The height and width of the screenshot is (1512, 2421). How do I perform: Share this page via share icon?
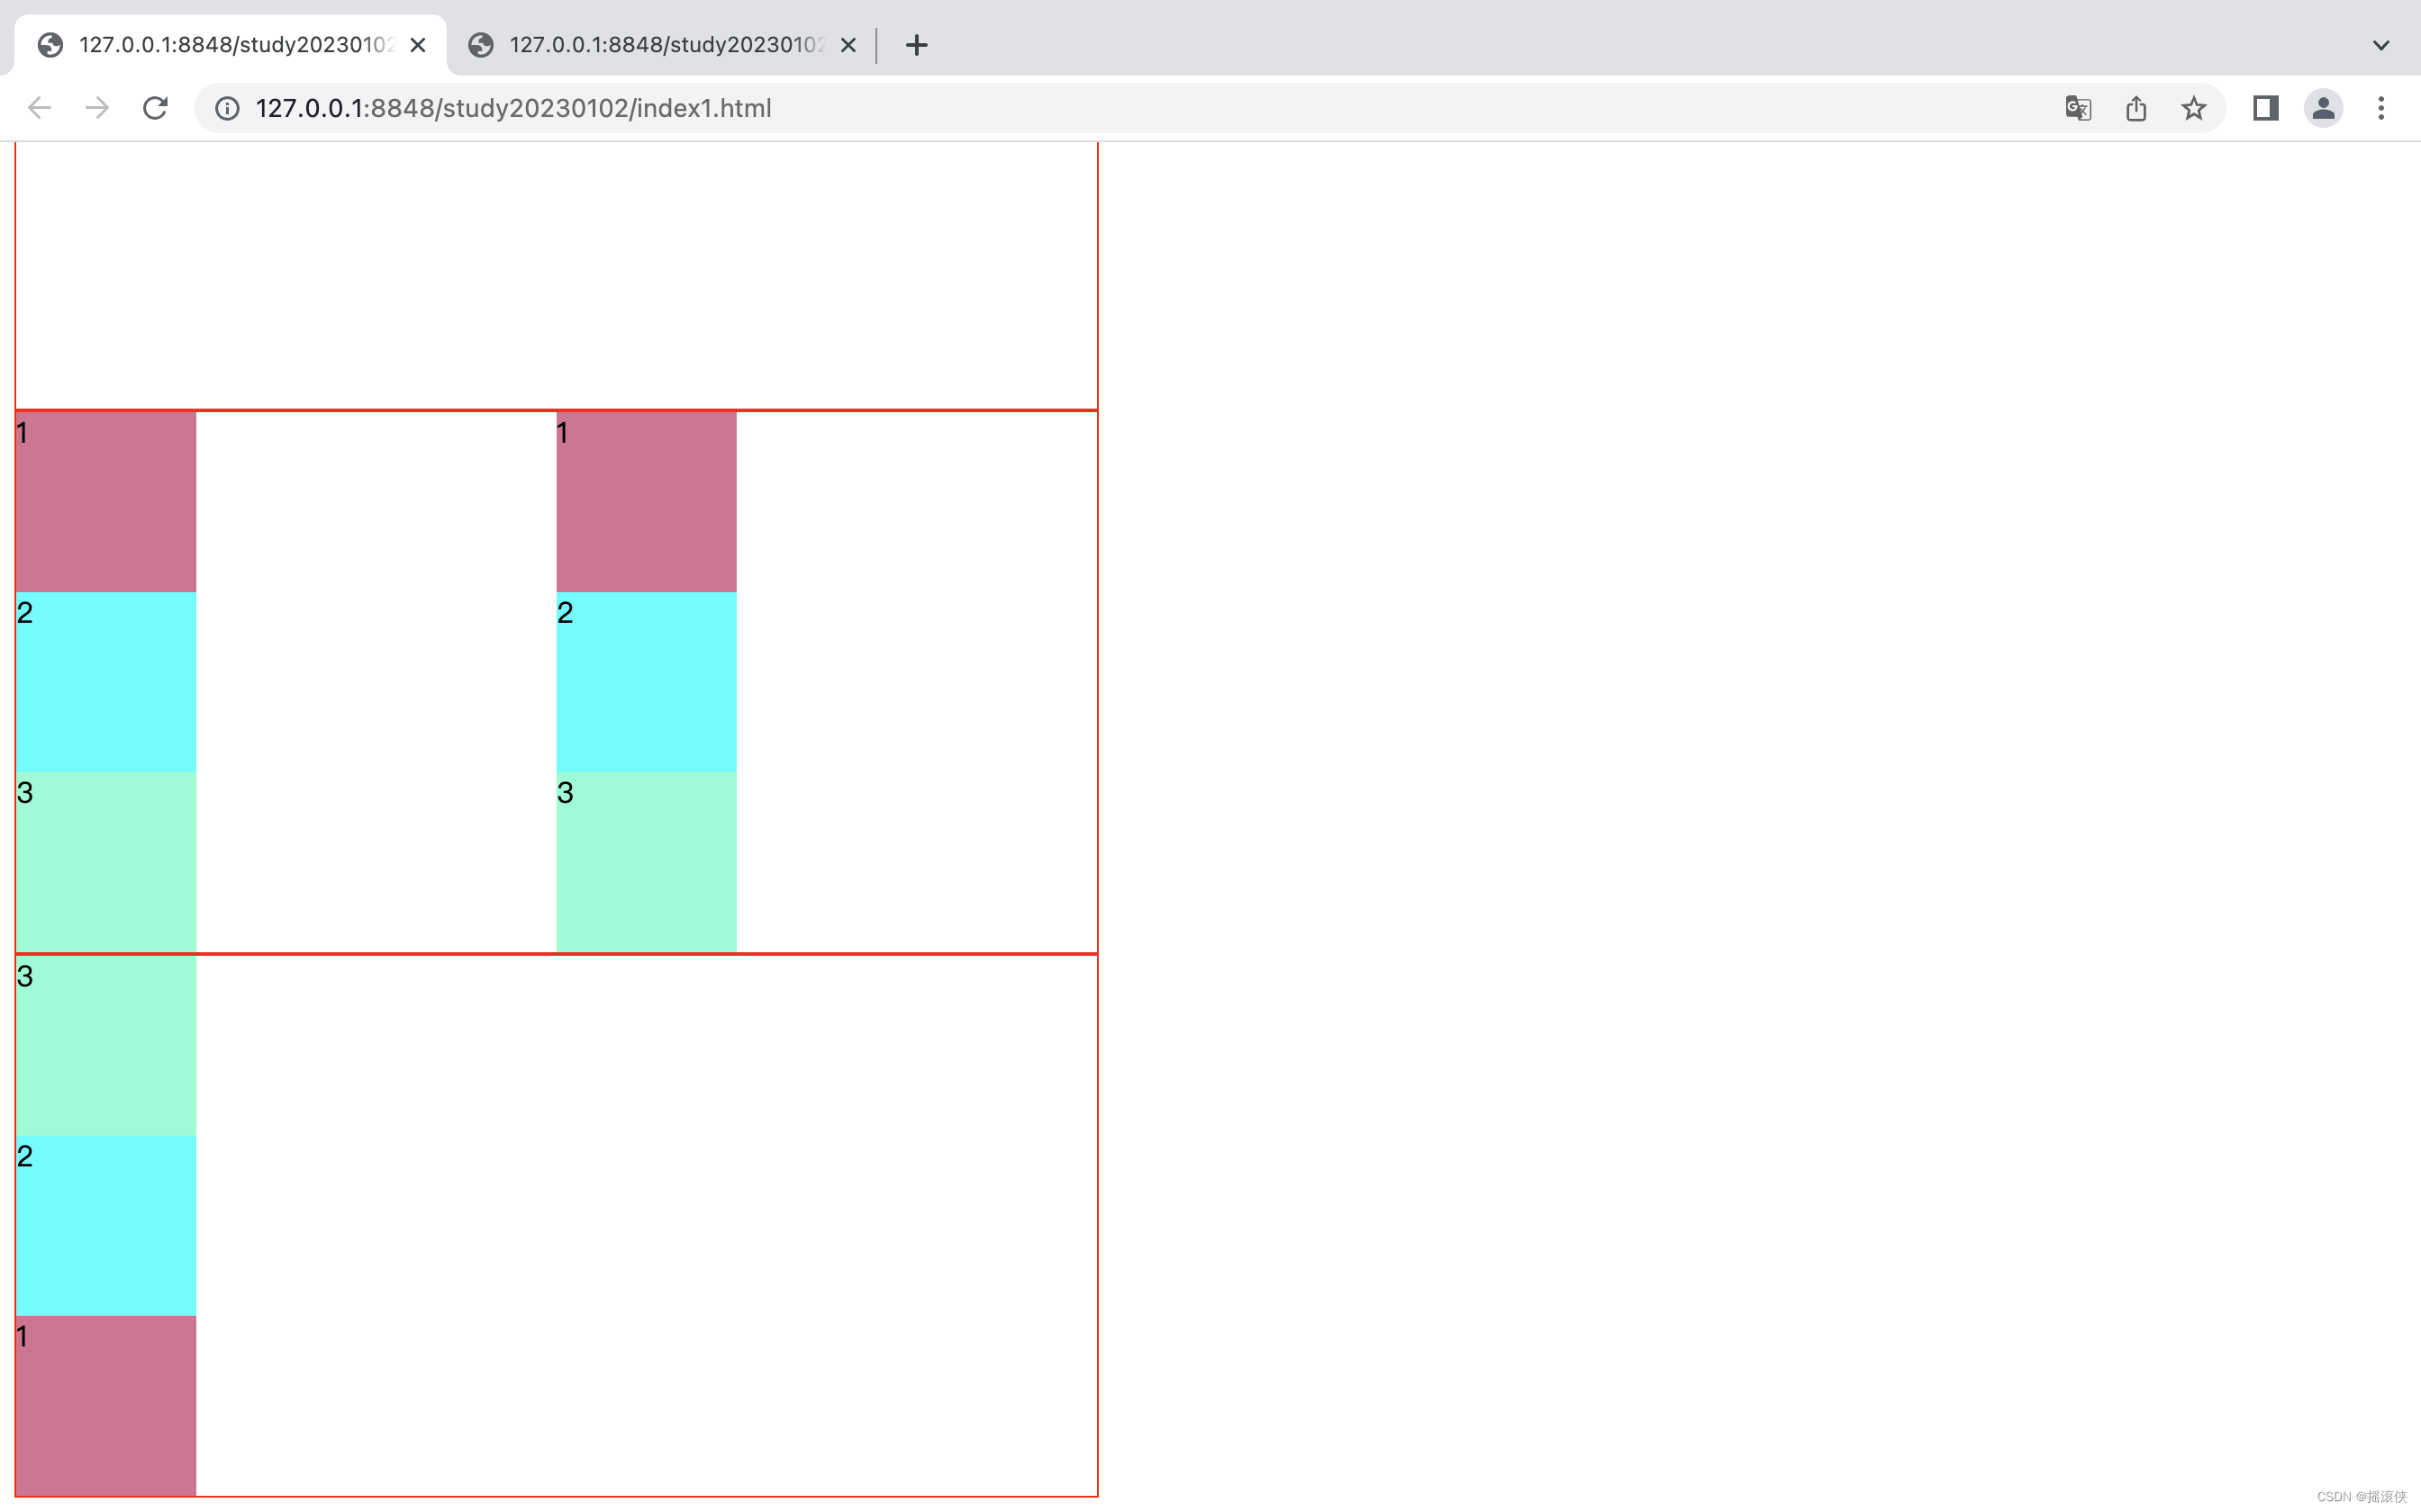tap(2135, 108)
